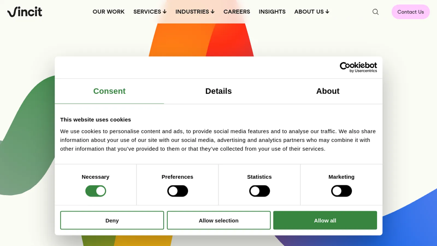The width and height of the screenshot is (437, 246).
Task: Switch to the About tab
Action: (x=328, y=91)
